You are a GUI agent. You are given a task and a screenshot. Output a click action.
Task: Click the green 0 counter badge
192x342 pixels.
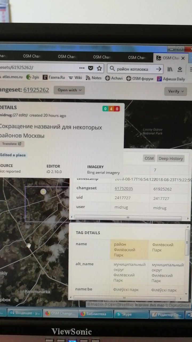pyautogui.click(x=105, y=108)
